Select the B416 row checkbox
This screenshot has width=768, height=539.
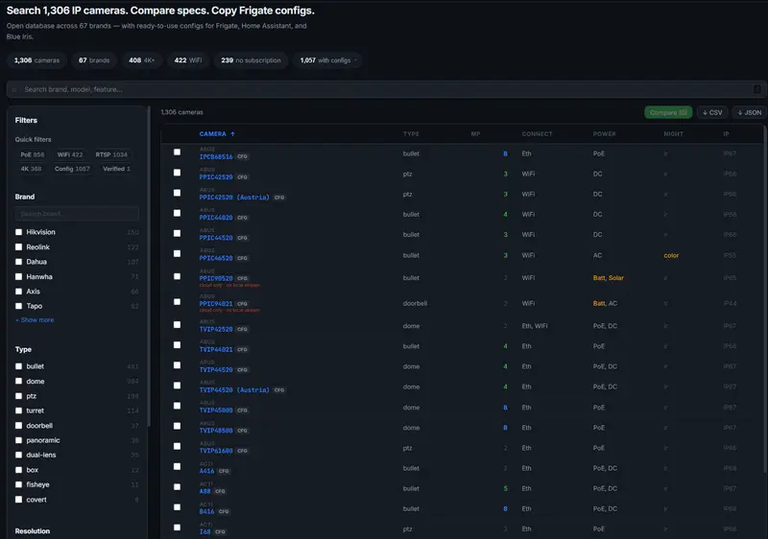[178, 507]
